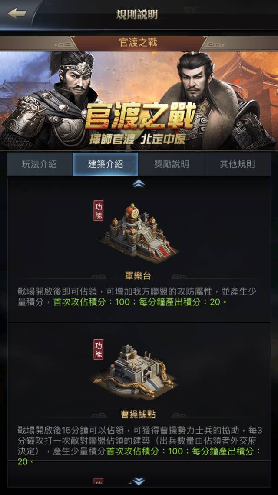This screenshot has height=495, width=278.
Task: Select the 建築介紹 tab
Action: click(106, 164)
